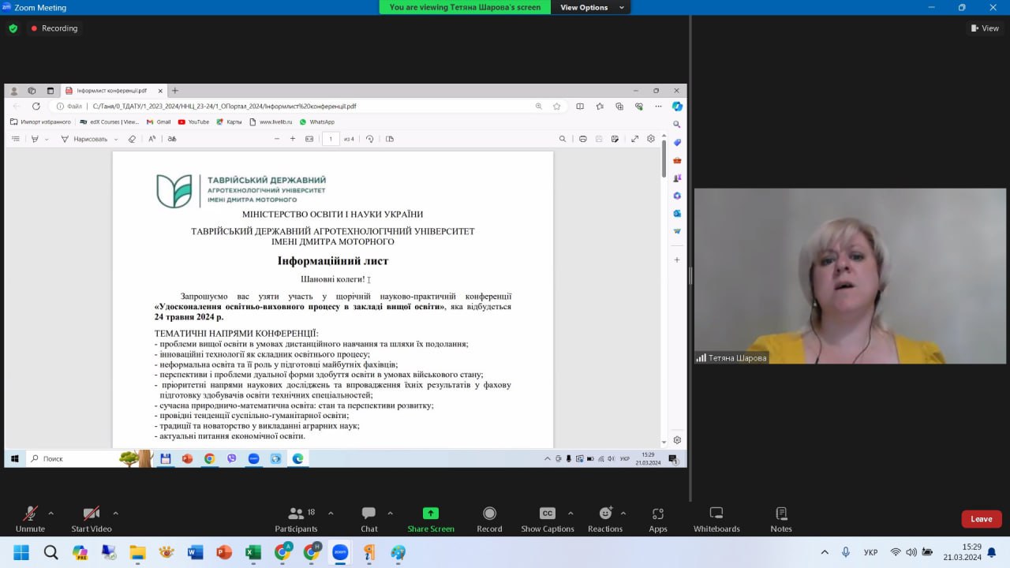The width and height of the screenshot is (1010, 568).
Task: Select the Інформлист конференції.pdf browser tab
Action: tap(114, 91)
